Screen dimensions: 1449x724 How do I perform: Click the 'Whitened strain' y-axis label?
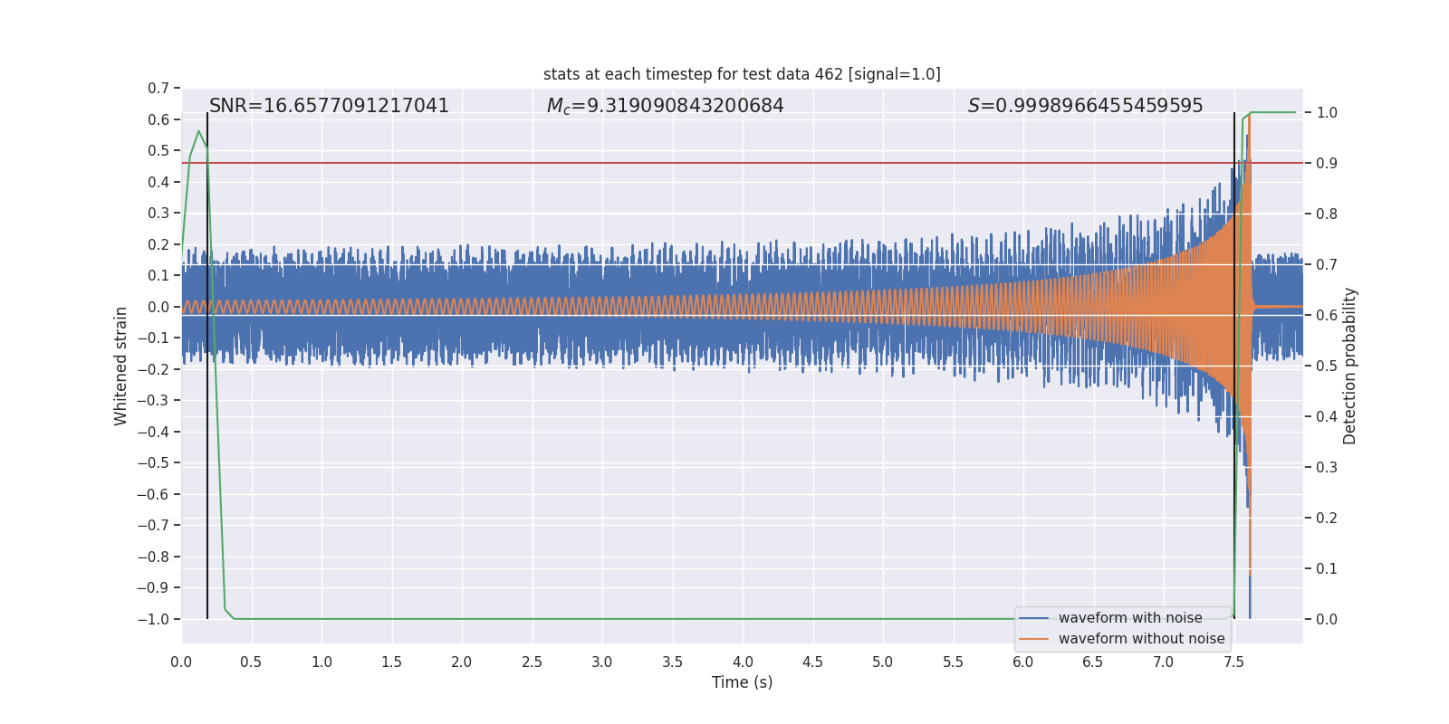[x=120, y=366]
